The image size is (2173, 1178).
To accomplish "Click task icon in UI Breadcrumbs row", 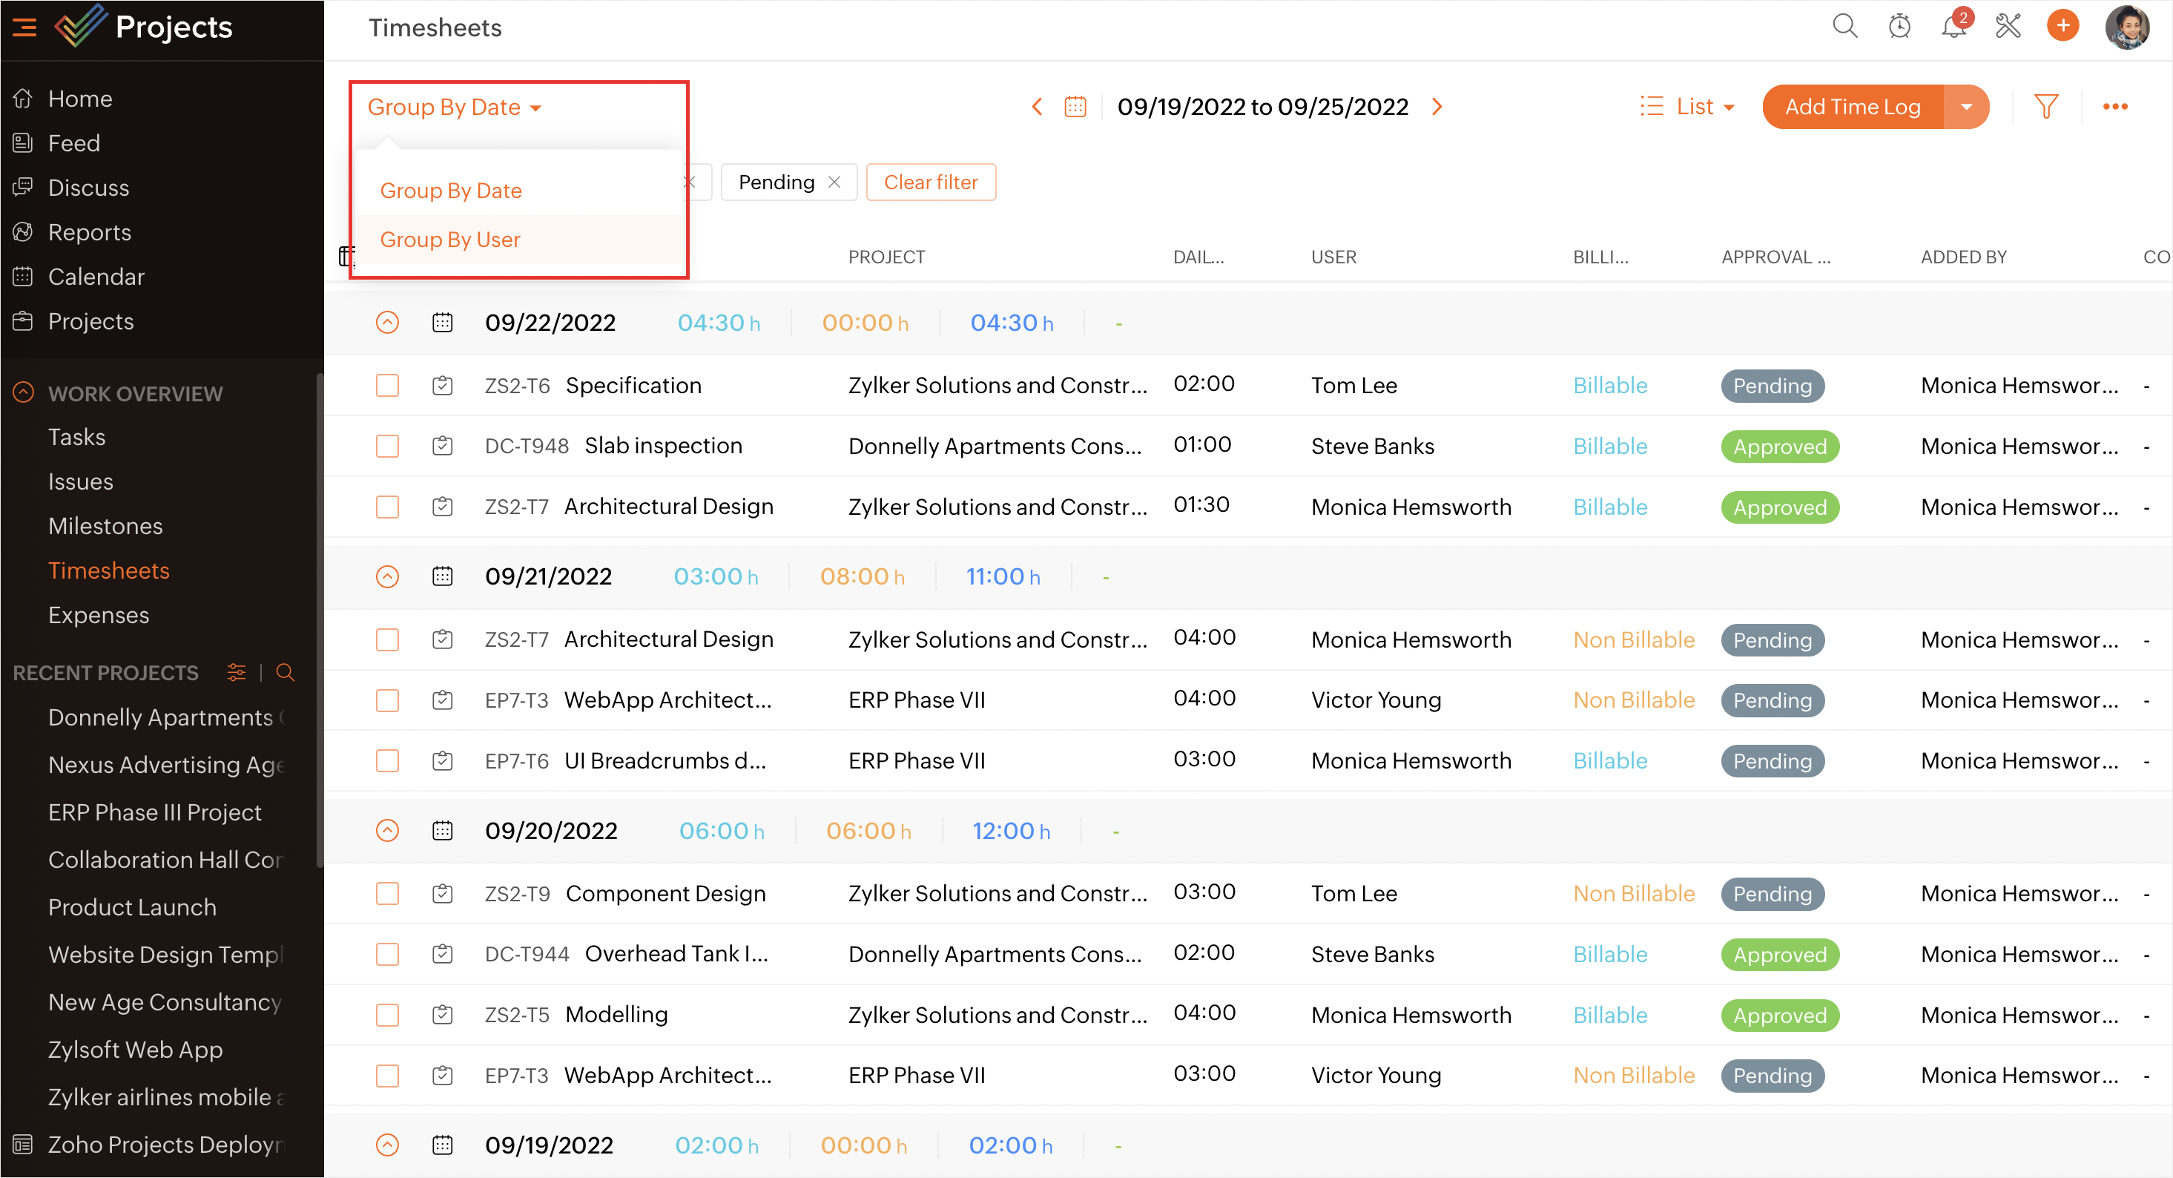I will pyautogui.click(x=442, y=761).
